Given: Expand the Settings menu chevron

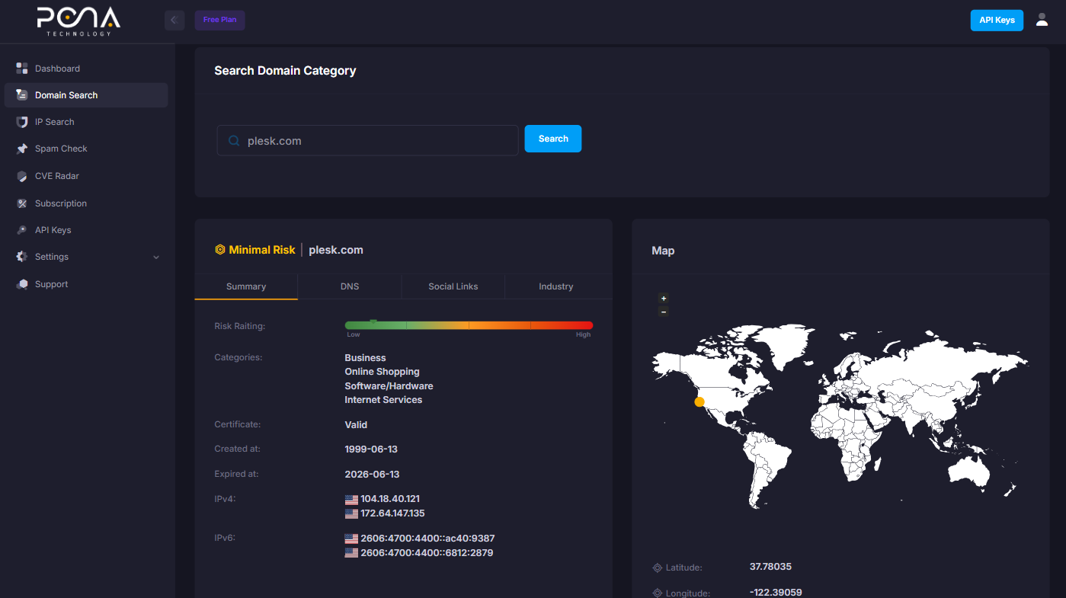Looking at the screenshot, I should click(156, 257).
